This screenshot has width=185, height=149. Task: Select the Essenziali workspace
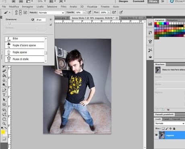coord(138,1)
